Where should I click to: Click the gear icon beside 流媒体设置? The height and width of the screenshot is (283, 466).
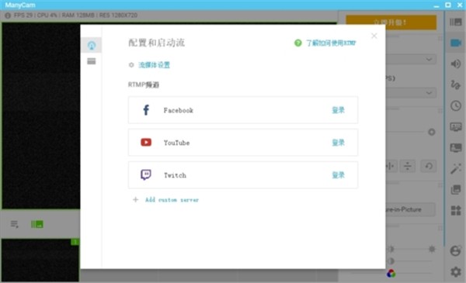point(131,64)
